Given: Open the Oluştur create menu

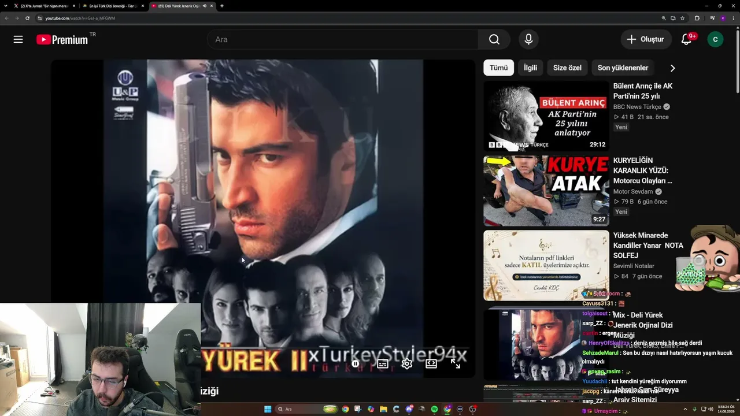Looking at the screenshot, I should click(x=646, y=39).
